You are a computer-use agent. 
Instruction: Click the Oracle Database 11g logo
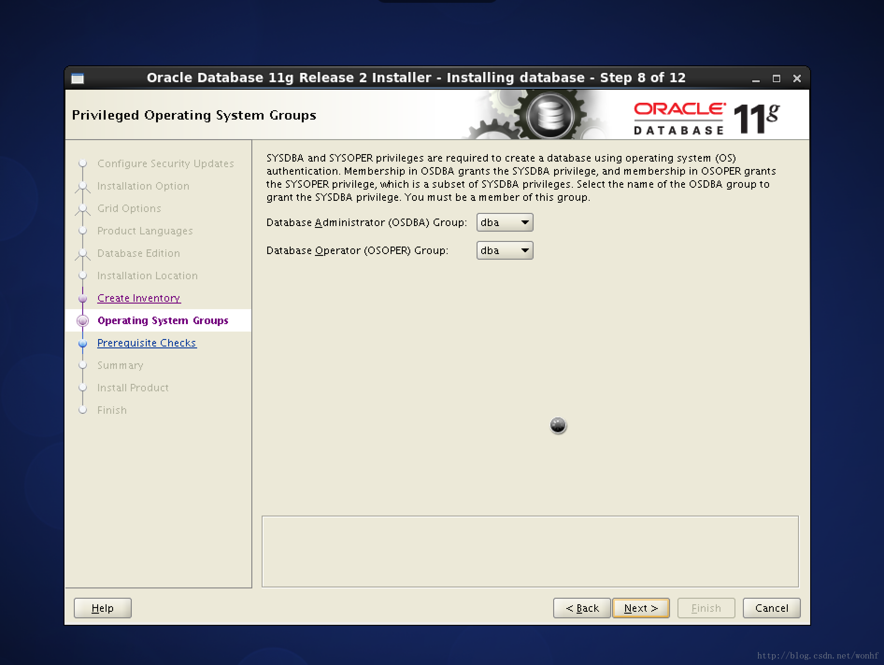pyautogui.click(x=706, y=119)
